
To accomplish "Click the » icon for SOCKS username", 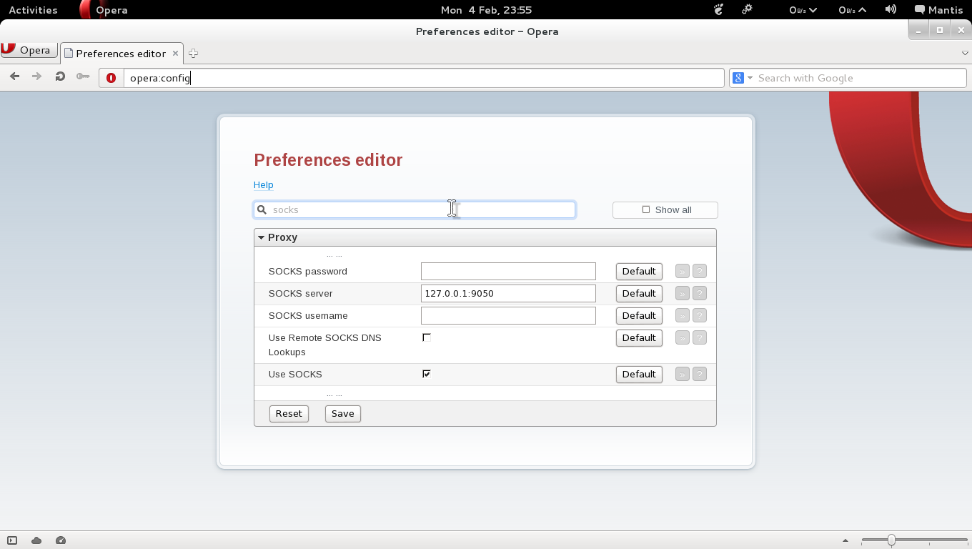I will 683,316.
